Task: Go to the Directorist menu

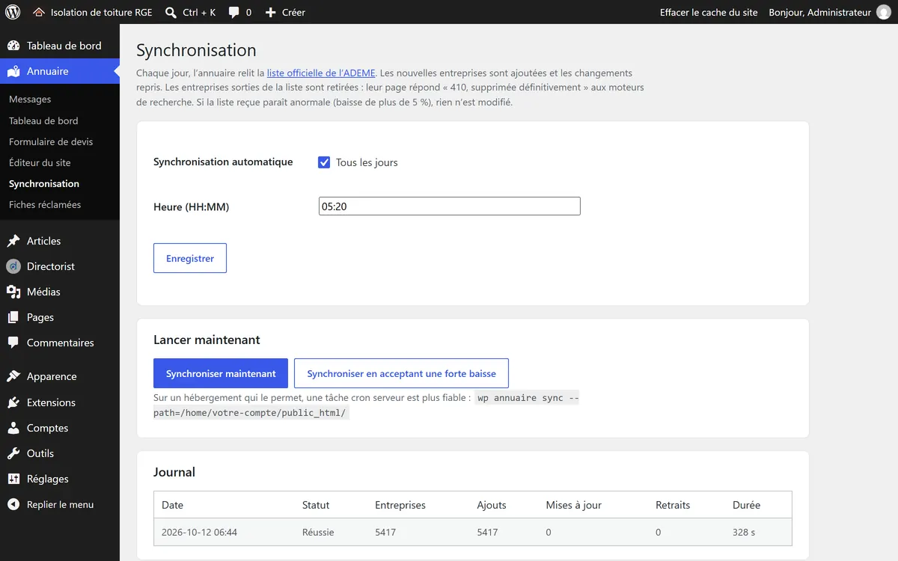Action: [x=51, y=266]
